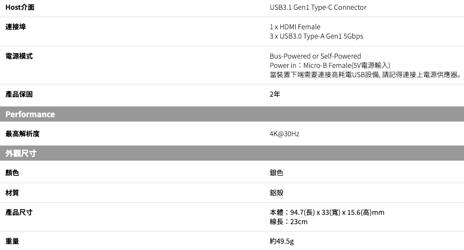Click the 銀色 color value

(x=277, y=173)
